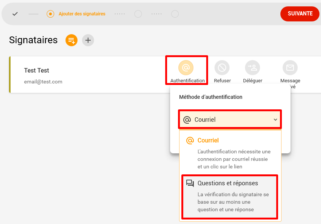
Task: Click the Déléguer label text
Action: pos(253,80)
